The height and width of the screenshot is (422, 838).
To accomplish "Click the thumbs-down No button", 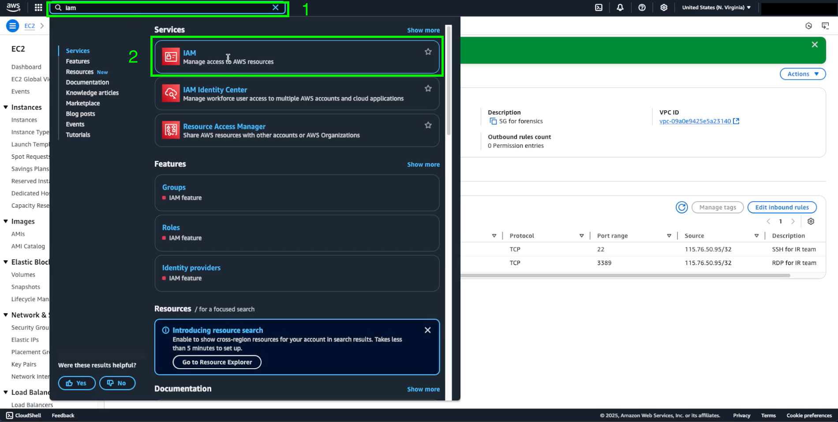I will (x=117, y=383).
